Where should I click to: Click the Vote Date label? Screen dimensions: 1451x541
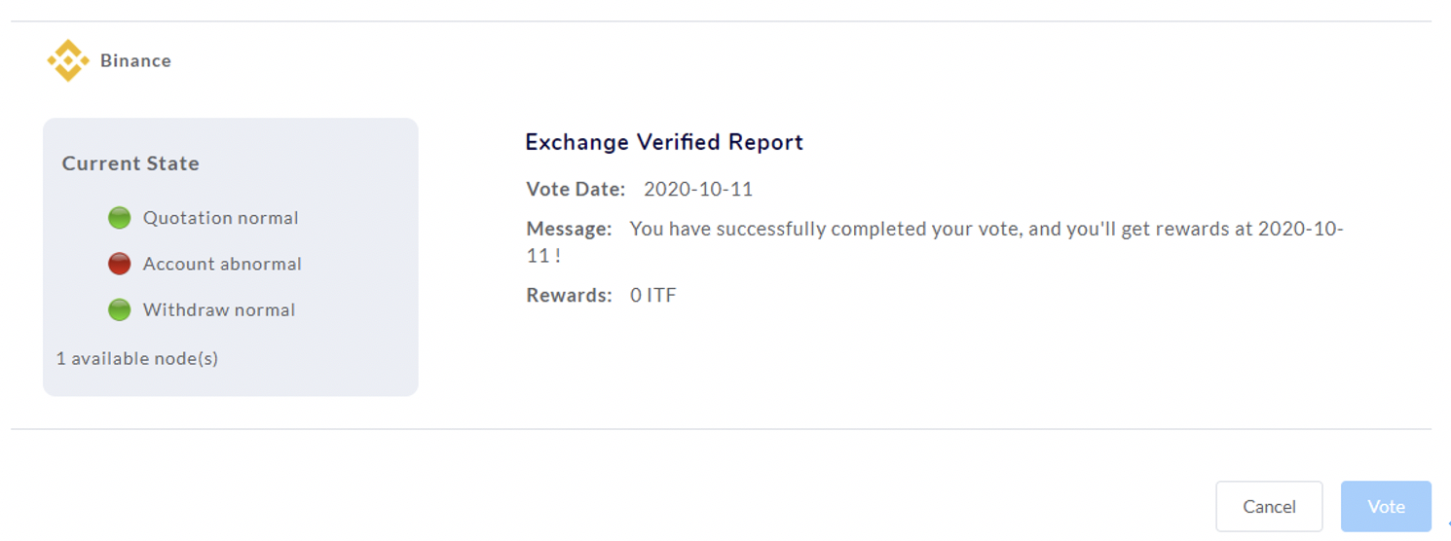point(576,189)
